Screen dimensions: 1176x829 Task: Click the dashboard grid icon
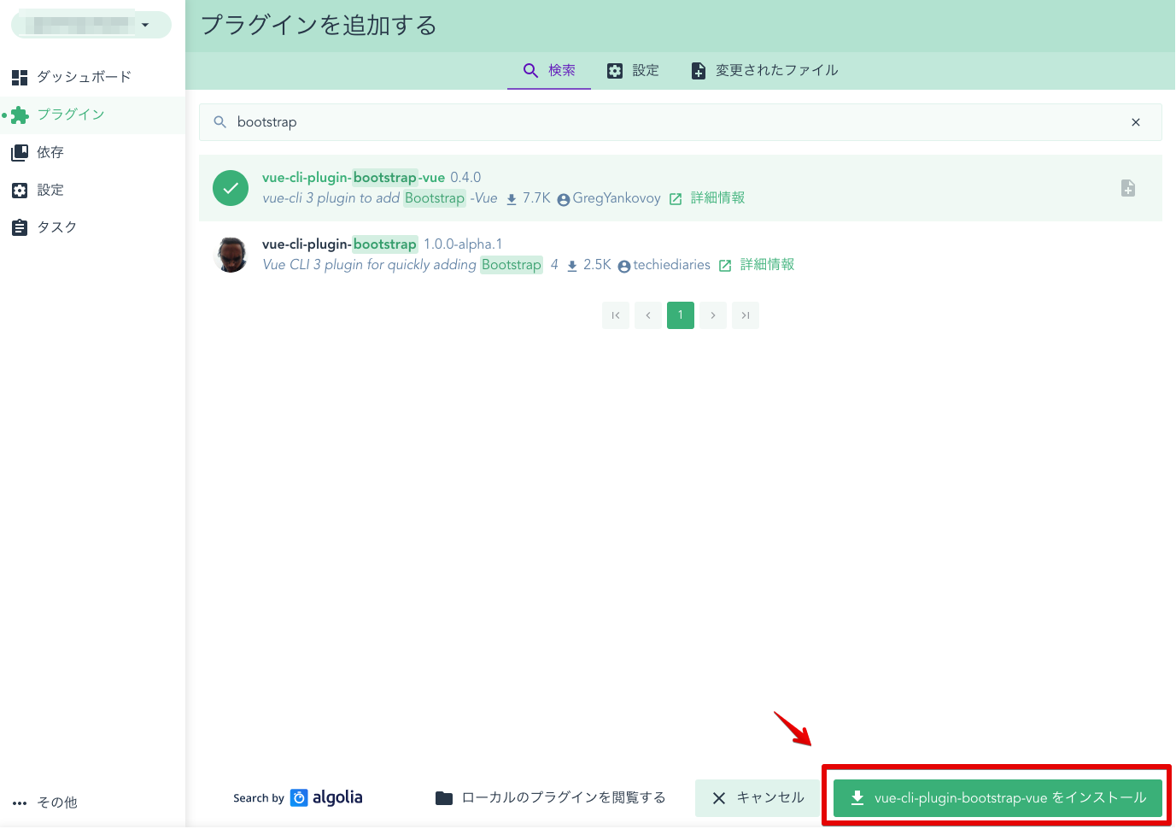pyautogui.click(x=20, y=77)
